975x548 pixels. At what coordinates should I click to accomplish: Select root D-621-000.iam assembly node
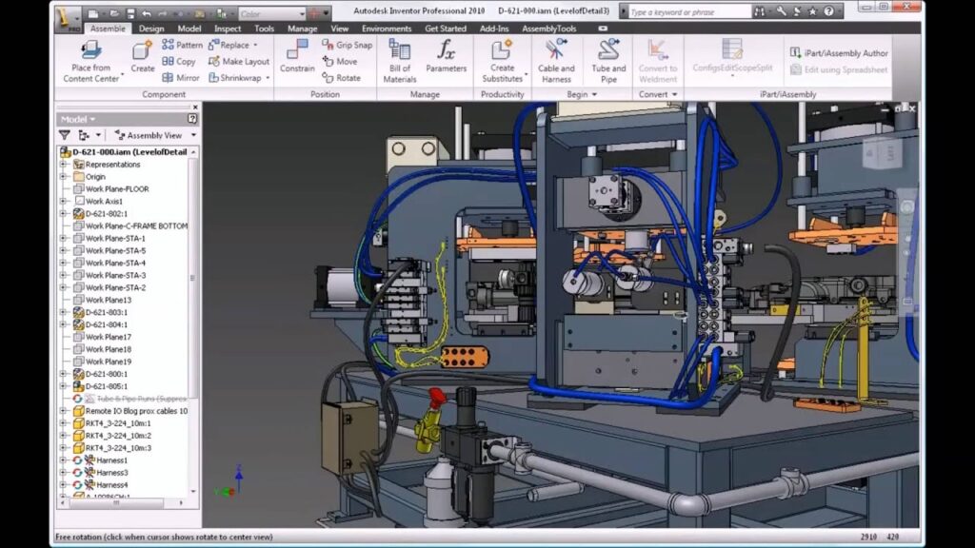coord(123,151)
